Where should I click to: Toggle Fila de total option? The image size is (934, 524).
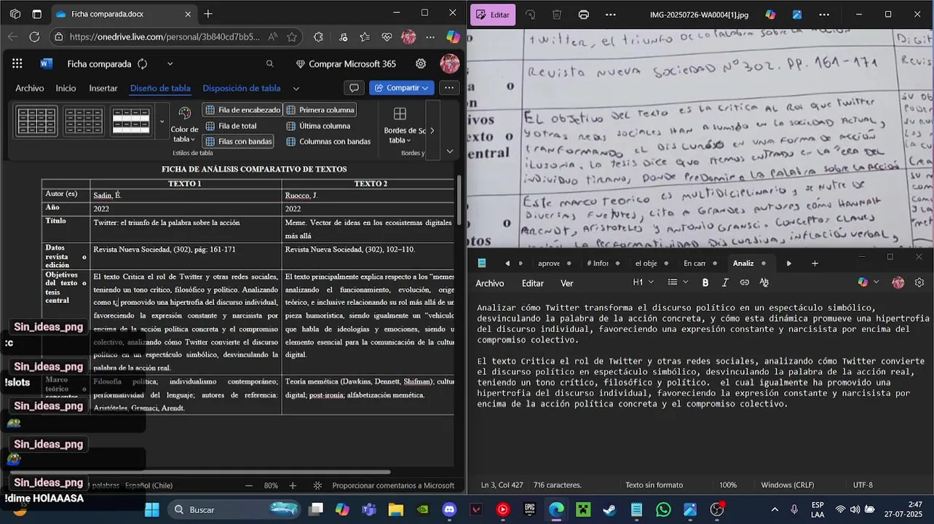click(x=231, y=126)
